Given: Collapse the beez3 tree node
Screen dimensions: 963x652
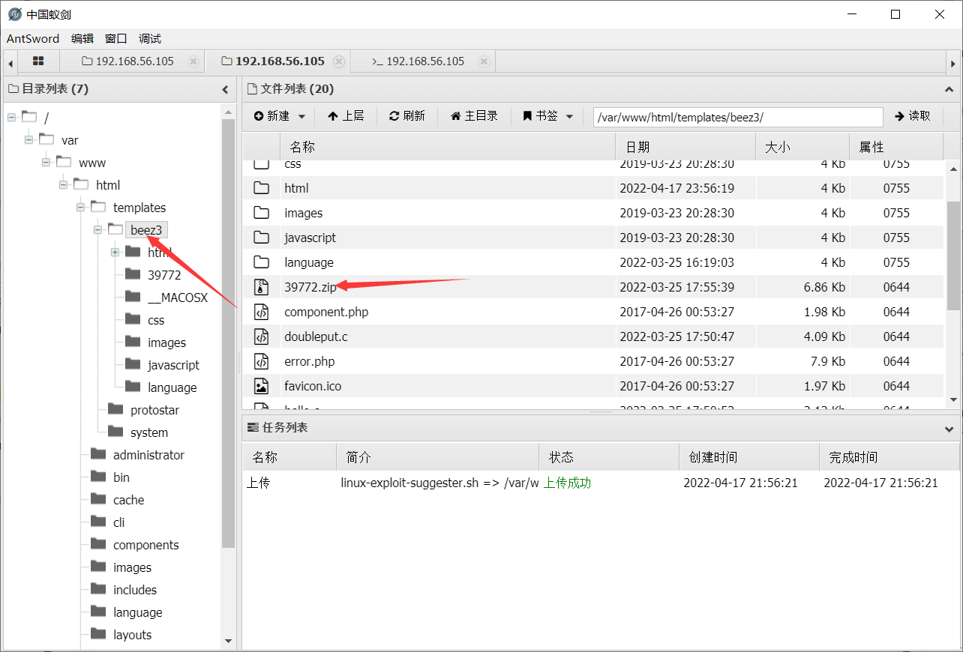Looking at the screenshot, I should coord(97,229).
